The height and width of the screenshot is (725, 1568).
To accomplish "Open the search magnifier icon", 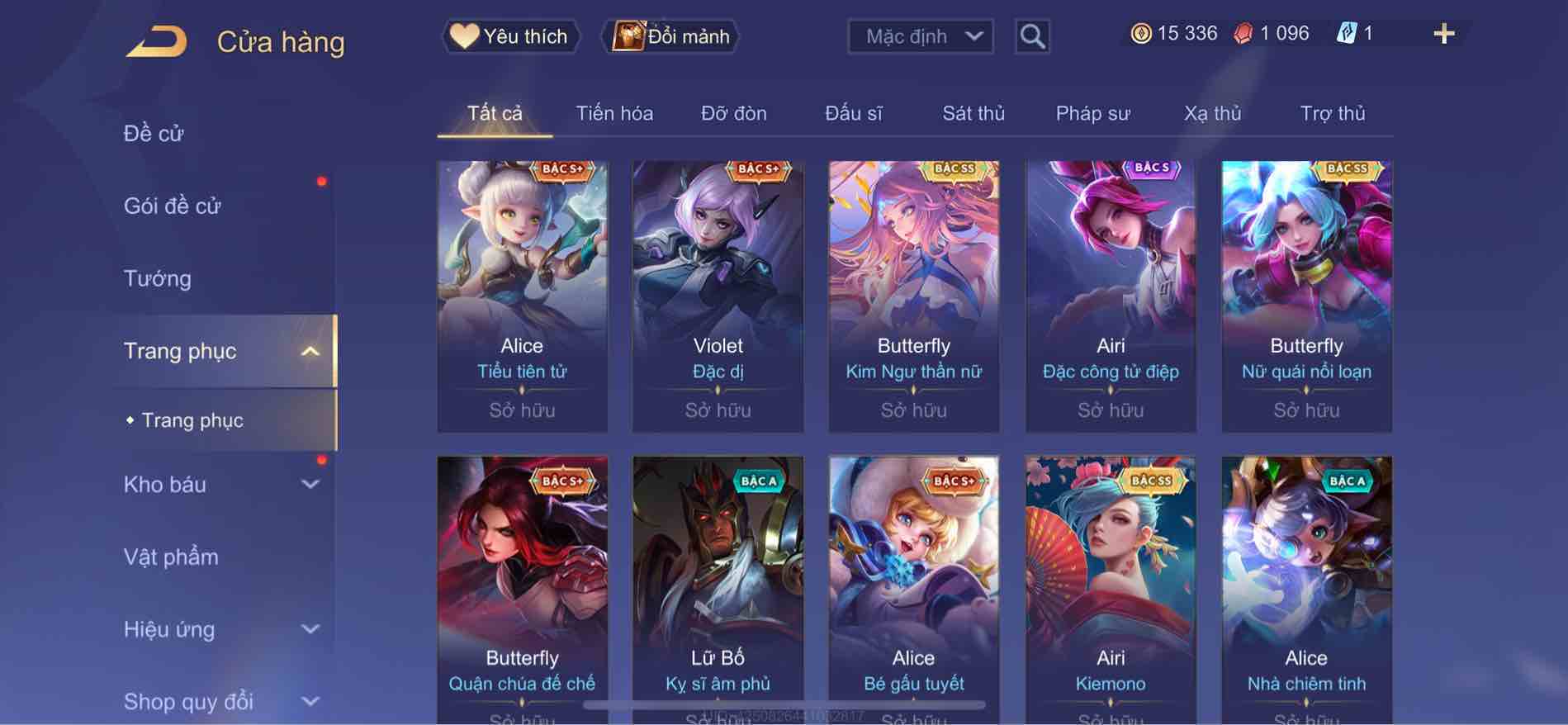I will click(x=1032, y=36).
